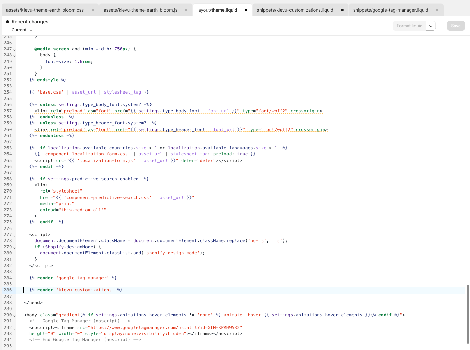The image size is (470, 350).
Task: Click the Format liquid button
Action: point(409,26)
